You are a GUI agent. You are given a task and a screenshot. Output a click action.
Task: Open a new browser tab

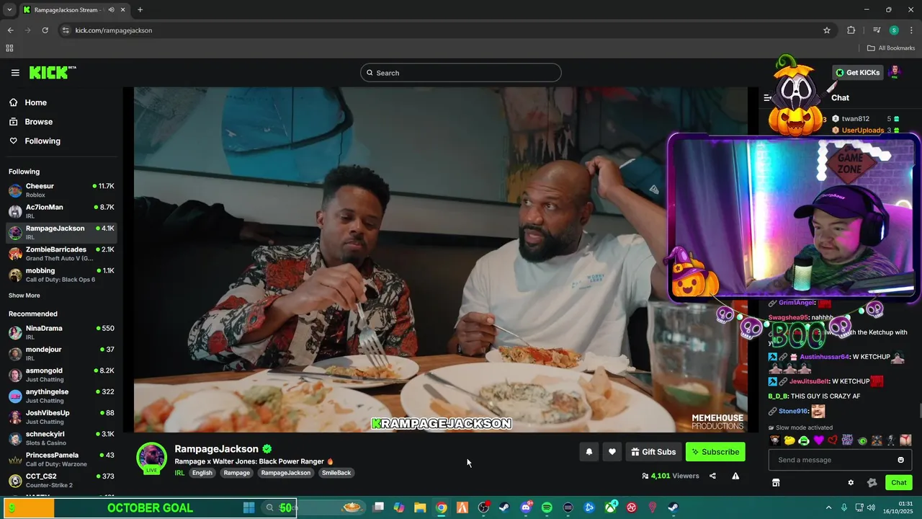click(140, 10)
